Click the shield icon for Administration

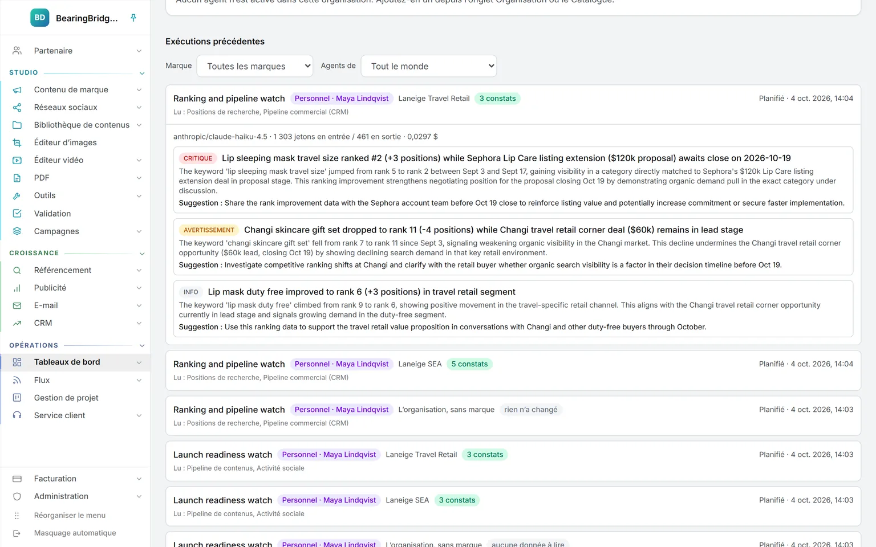(x=17, y=497)
